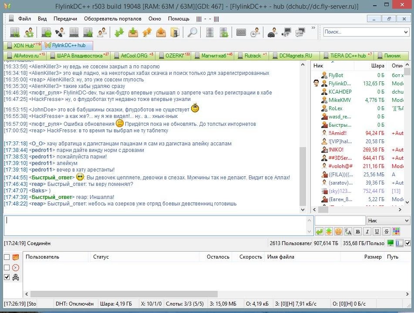This screenshot has height=313, width=414.
Task: Click the Статус column header
Action: (x=144, y=257)
